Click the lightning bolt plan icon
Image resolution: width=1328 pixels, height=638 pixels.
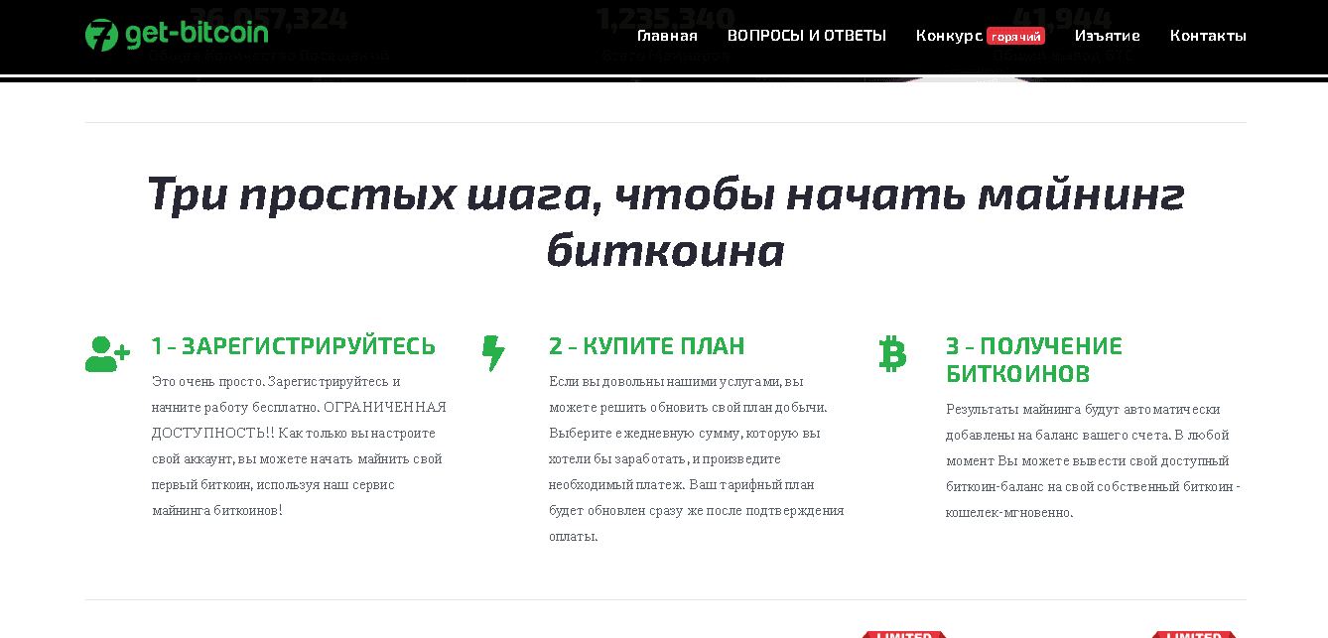[494, 351]
